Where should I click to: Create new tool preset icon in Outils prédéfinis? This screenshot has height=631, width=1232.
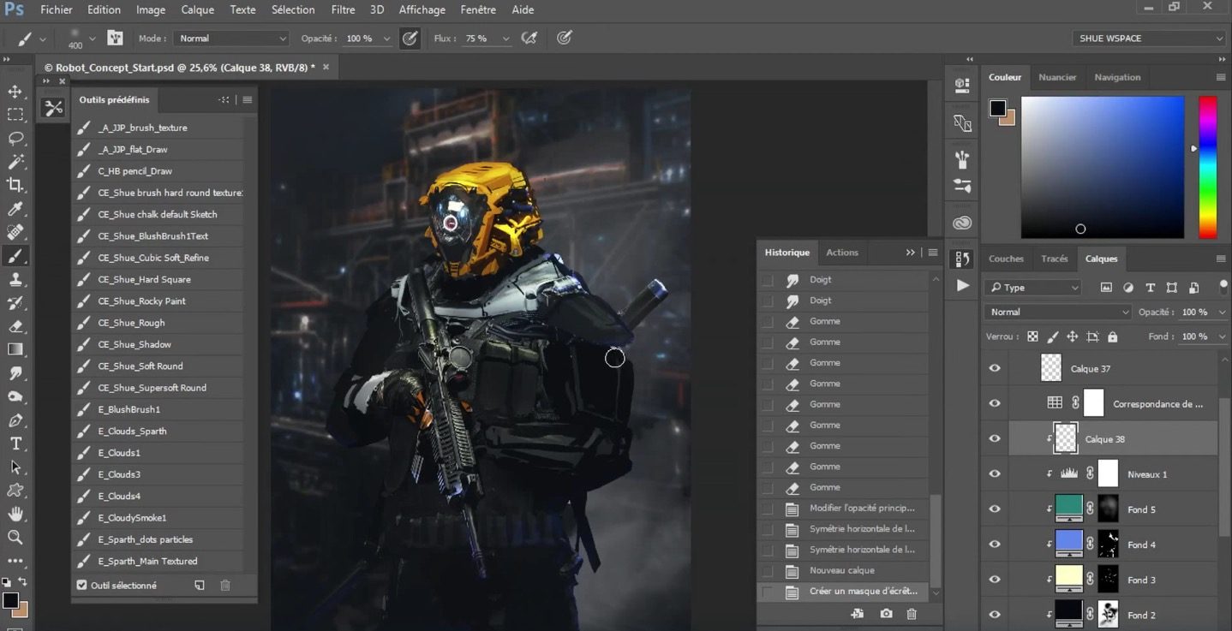click(200, 586)
